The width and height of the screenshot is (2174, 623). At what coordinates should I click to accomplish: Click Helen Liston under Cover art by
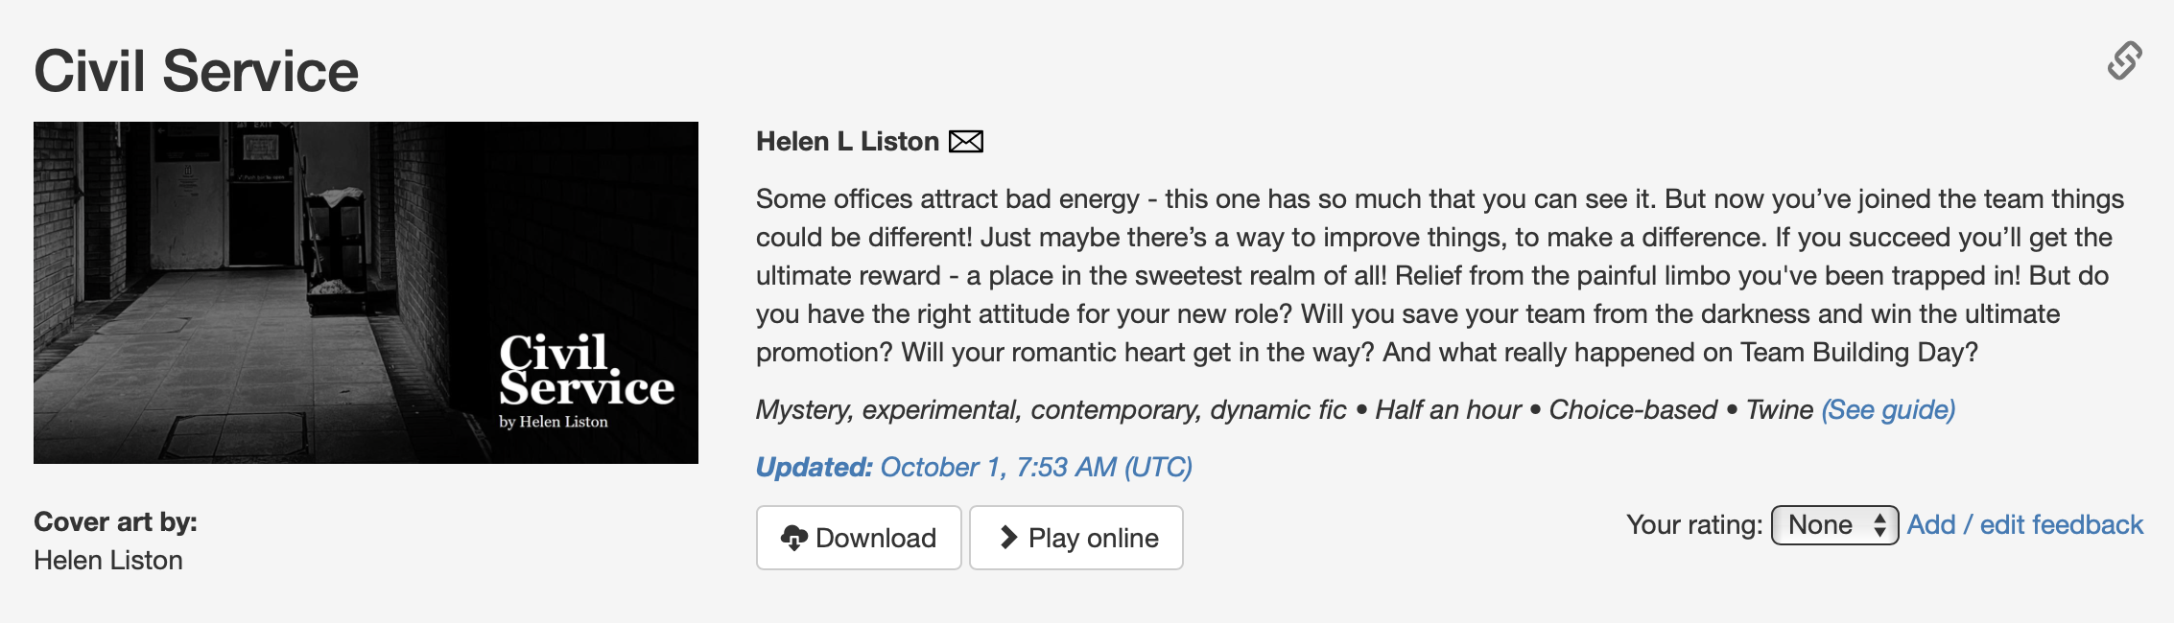(x=108, y=561)
